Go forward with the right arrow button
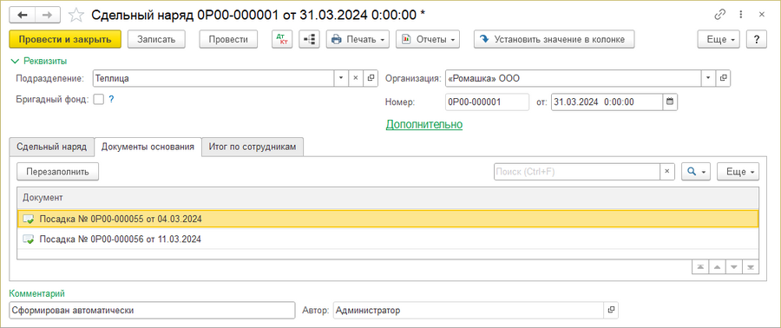Screen dimensions: 781x328 point(48,15)
